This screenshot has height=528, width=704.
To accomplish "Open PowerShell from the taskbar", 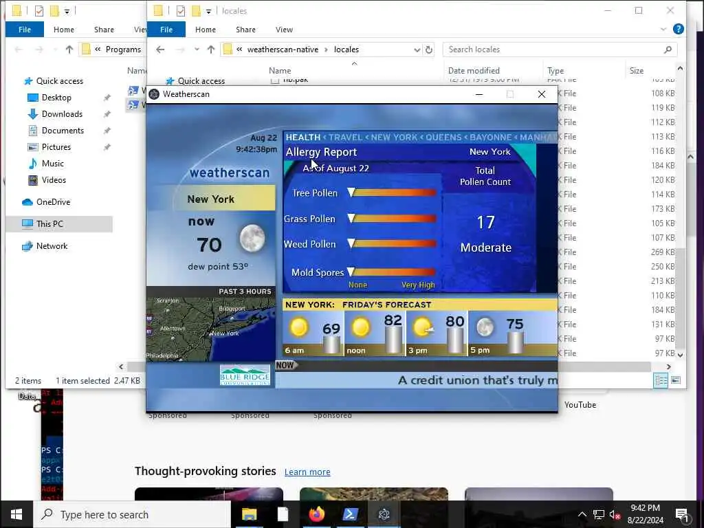I will 350,514.
